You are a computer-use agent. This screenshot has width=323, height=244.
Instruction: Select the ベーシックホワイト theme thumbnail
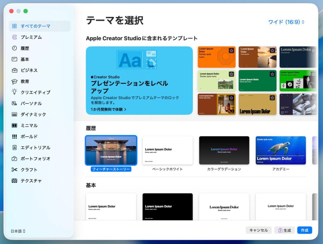(x=168, y=150)
